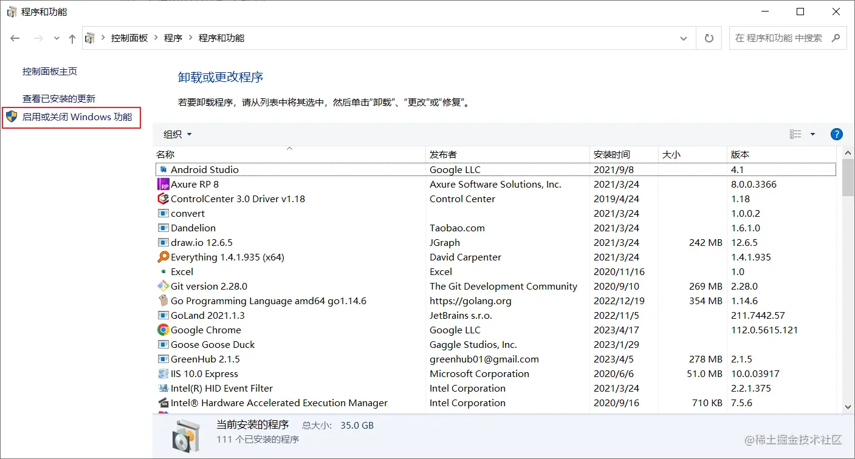Click the Intel Hardware Accelerated Execution Manager icon
The image size is (855, 459).
[x=163, y=403]
